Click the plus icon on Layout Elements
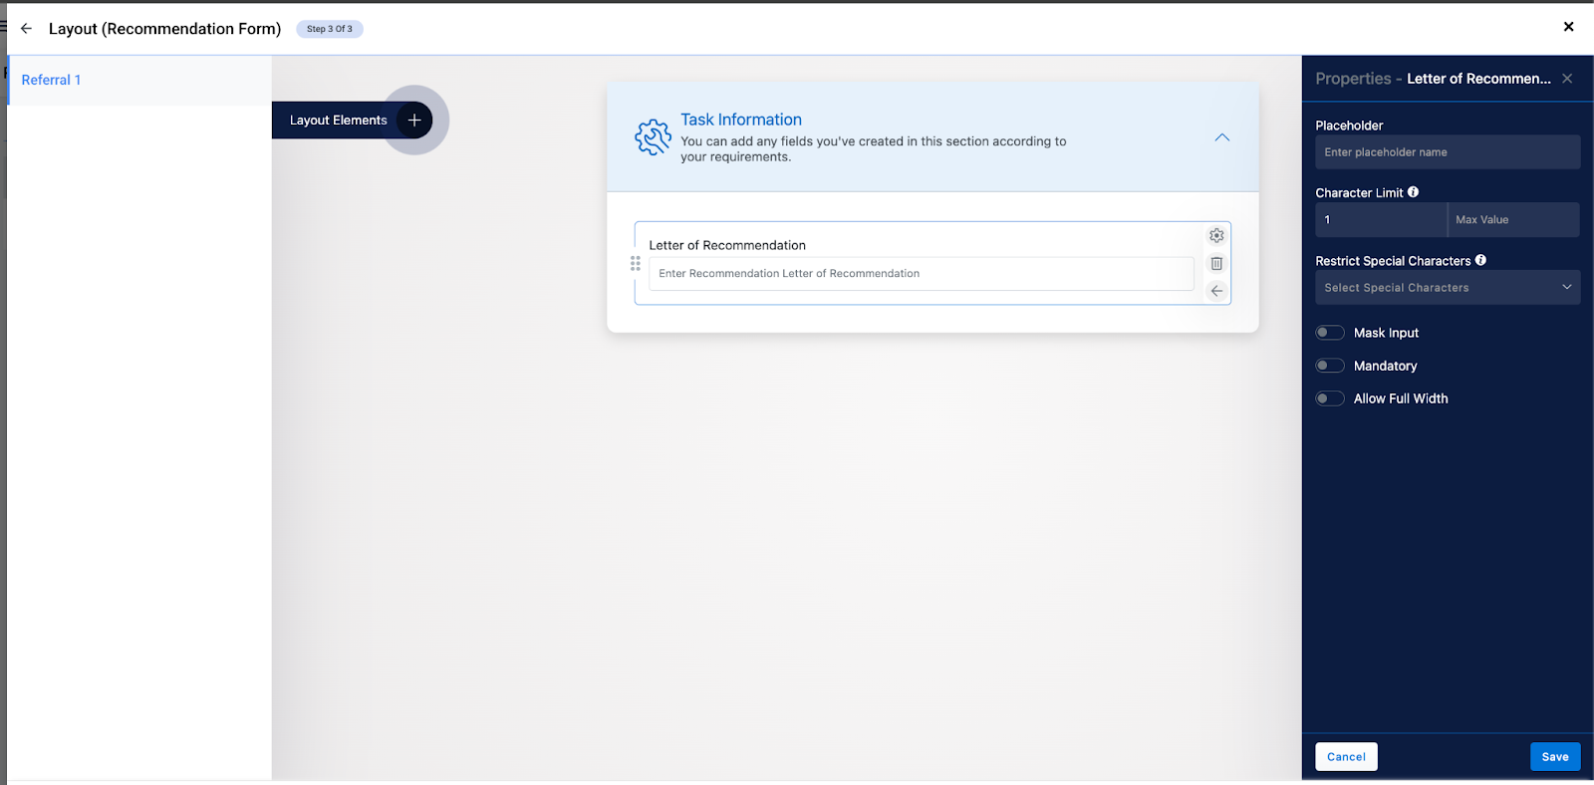Viewport: 1594px width, 785px height. point(414,121)
